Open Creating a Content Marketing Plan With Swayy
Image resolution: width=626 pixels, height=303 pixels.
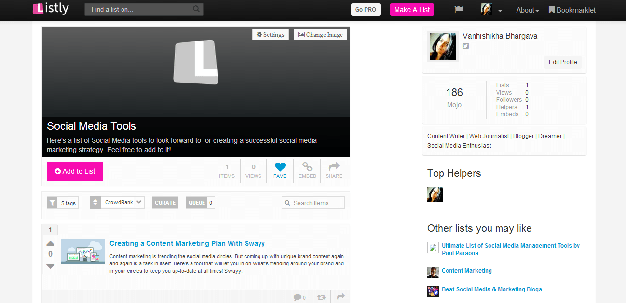[x=187, y=243]
